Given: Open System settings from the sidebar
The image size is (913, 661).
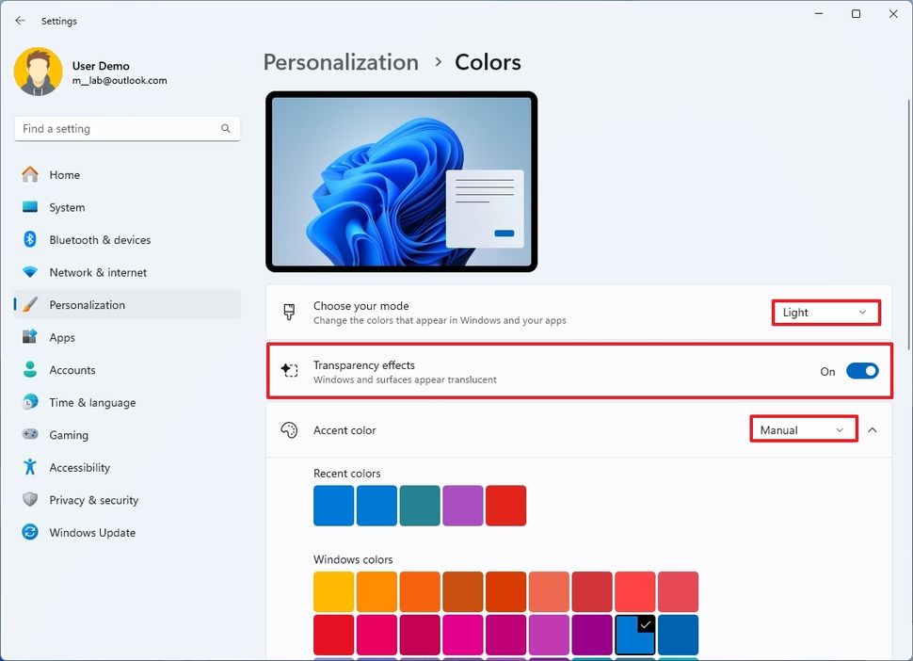Looking at the screenshot, I should pyautogui.click(x=66, y=207).
